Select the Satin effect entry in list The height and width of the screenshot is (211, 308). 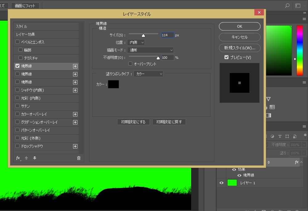click(x=26, y=106)
